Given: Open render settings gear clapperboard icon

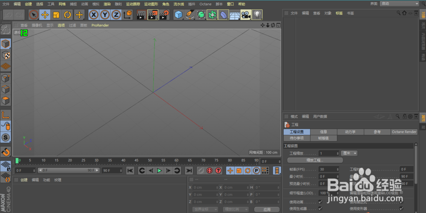Looking at the screenshot, I should click(x=164, y=14).
